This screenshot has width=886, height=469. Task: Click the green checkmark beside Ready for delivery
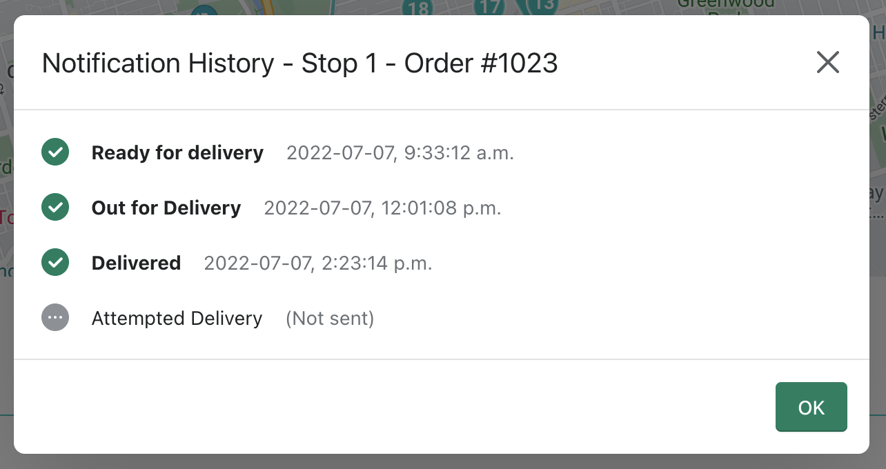point(55,152)
